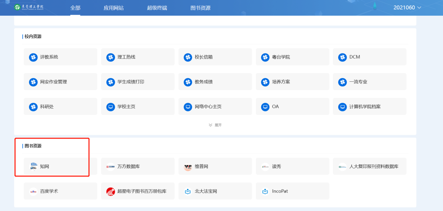Open the 科研处 link
Image resolution: width=443 pixels, height=211 pixels.
60,107
